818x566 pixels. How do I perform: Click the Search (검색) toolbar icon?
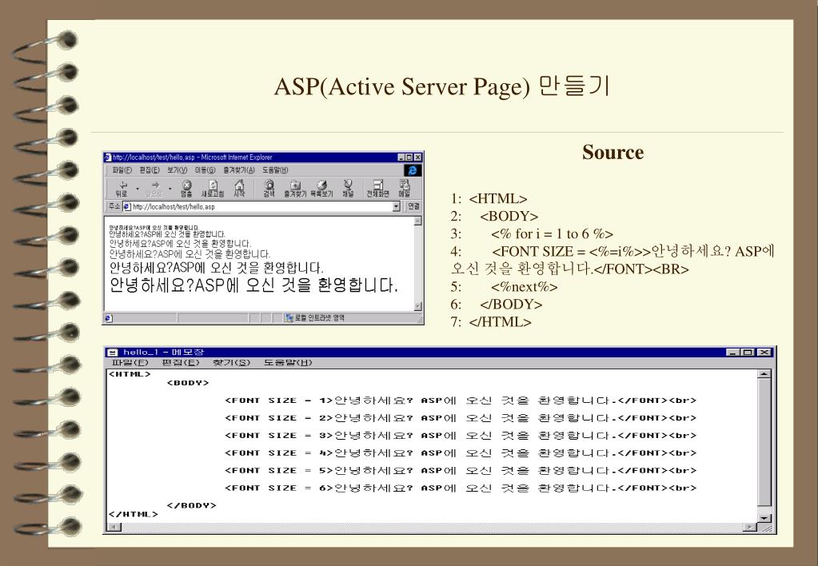(x=269, y=189)
